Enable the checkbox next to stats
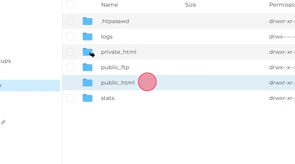This screenshot has width=295, height=164. click(70, 98)
